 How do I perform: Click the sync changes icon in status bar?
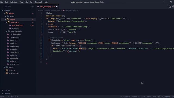pyautogui.click(x=8, y=97)
